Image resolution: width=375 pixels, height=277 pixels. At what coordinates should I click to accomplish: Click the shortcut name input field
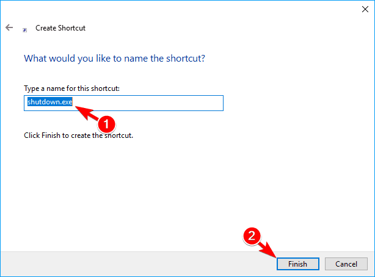(x=123, y=103)
